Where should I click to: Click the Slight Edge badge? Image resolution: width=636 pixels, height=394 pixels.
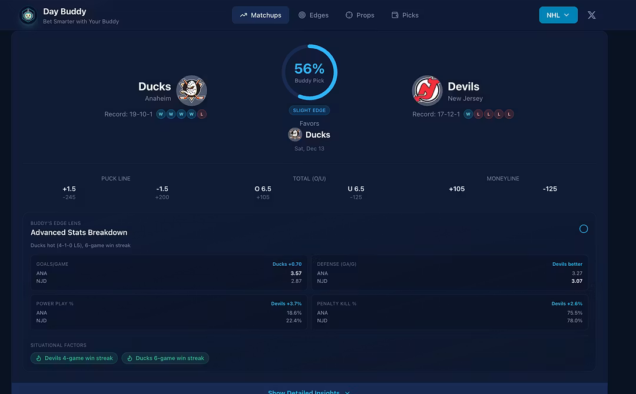click(x=309, y=111)
